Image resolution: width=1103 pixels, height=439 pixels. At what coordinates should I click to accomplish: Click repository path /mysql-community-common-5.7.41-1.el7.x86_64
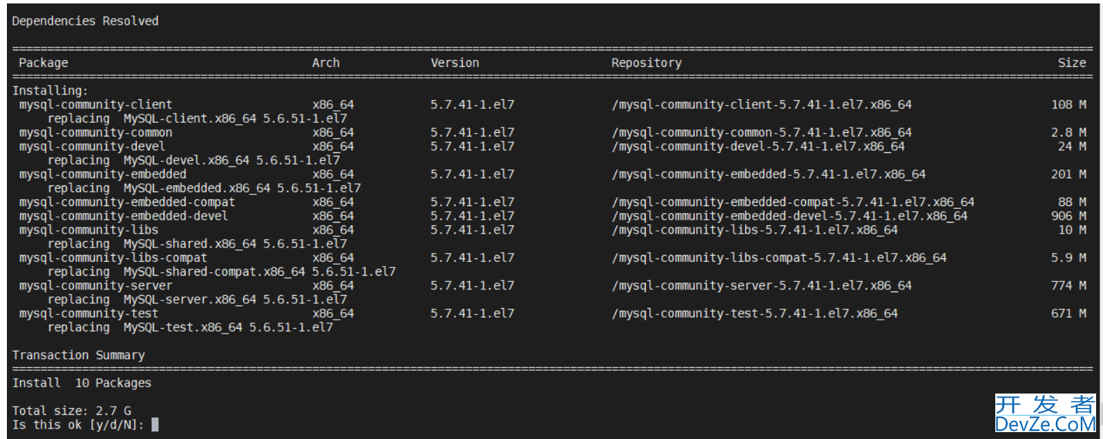pos(762,132)
